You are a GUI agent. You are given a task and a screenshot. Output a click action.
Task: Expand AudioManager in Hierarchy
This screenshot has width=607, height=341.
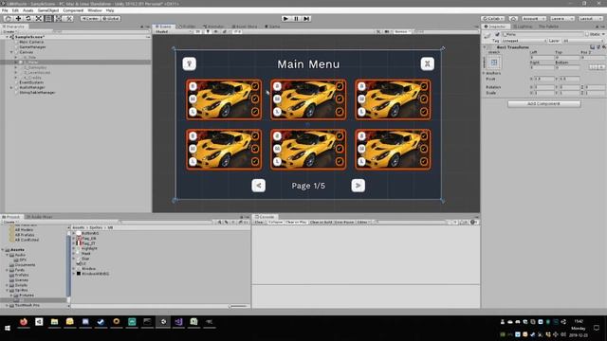tap(11, 87)
